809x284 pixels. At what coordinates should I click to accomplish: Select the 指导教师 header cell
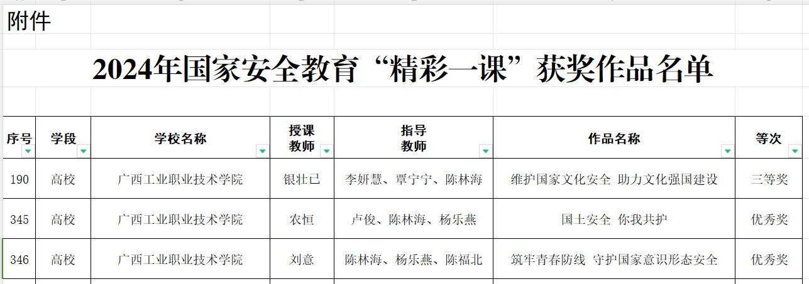[414, 138]
